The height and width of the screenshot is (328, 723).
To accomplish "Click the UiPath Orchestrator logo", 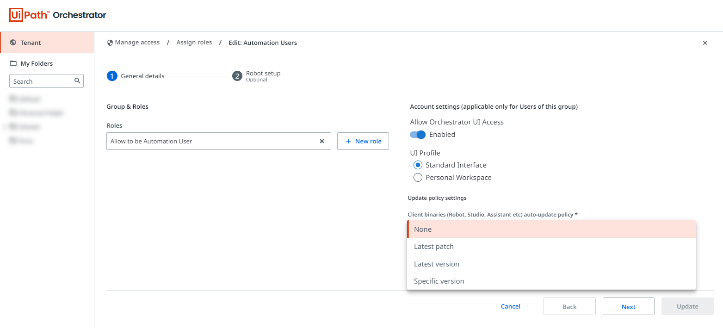I will click(58, 15).
